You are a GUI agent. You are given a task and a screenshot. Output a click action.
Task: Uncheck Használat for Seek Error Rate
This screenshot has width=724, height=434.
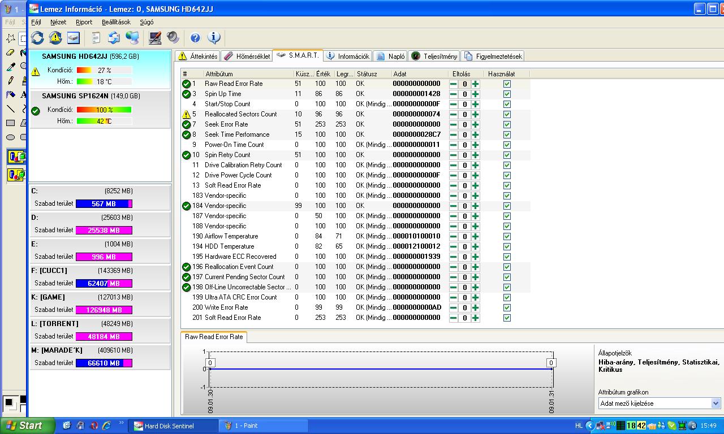[507, 124]
